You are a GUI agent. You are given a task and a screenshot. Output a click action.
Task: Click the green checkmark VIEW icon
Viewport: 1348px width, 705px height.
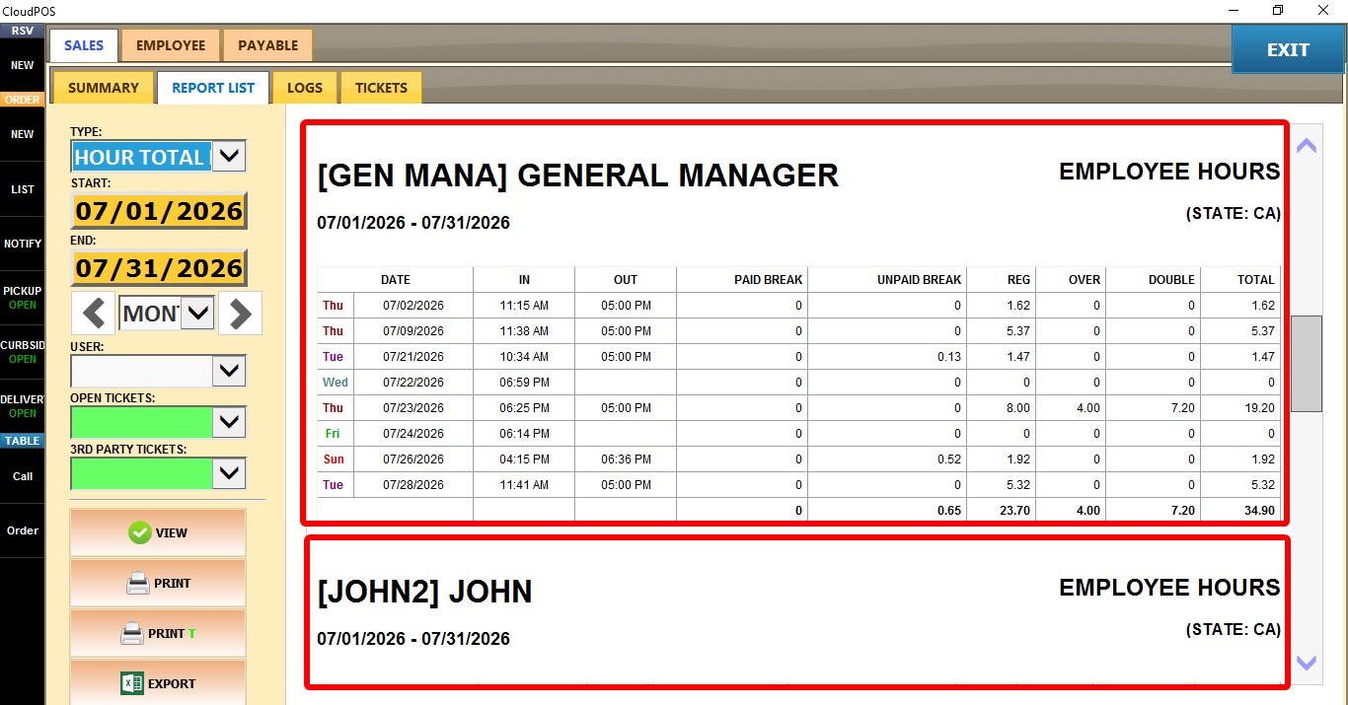click(139, 532)
